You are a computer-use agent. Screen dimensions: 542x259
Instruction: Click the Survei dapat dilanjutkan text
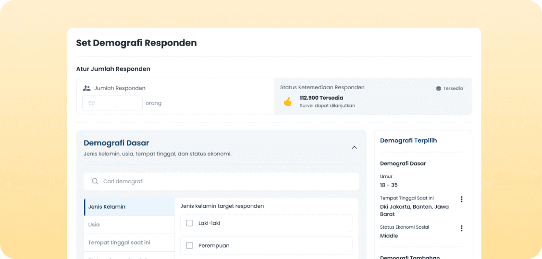point(327,106)
